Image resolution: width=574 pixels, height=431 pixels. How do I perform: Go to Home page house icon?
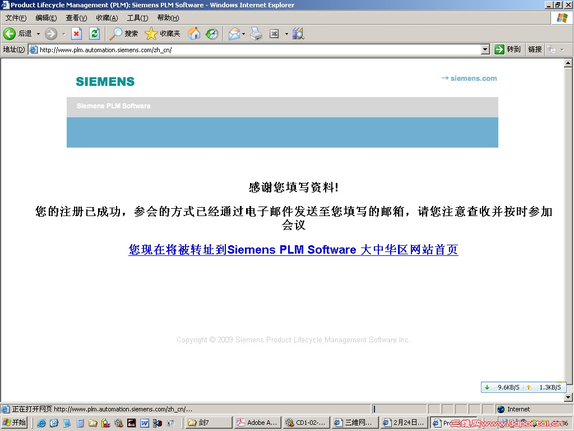point(194,34)
